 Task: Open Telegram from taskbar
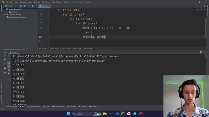point(135,114)
